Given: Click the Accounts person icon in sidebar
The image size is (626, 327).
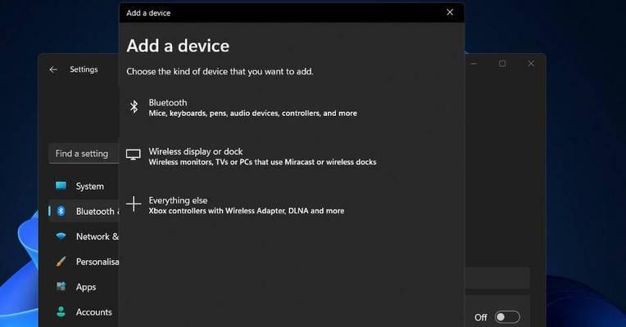Looking at the screenshot, I should coord(61,311).
